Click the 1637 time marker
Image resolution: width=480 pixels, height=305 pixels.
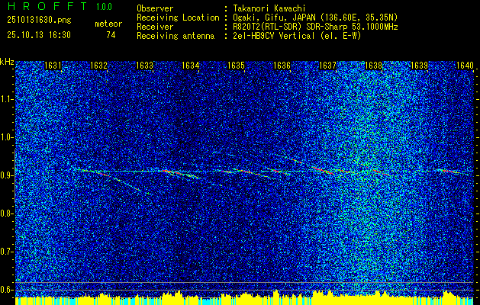coord(327,66)
